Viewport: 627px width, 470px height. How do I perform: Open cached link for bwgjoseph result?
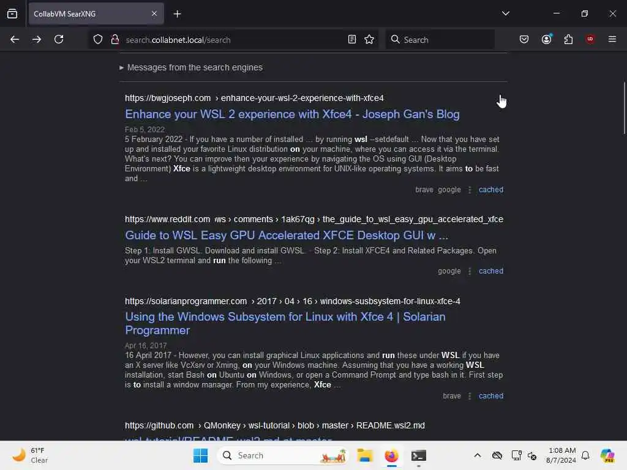pyautogui.click(x=491, y=190)
